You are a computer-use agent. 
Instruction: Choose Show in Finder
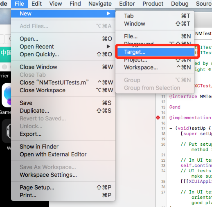click(x=63, y=147)
